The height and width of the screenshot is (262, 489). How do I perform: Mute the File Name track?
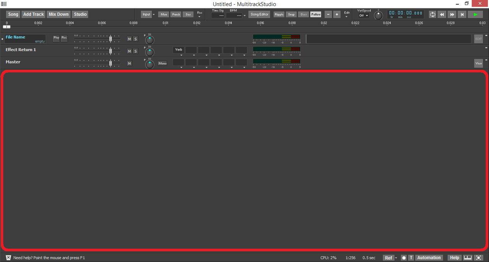[129, 39]
